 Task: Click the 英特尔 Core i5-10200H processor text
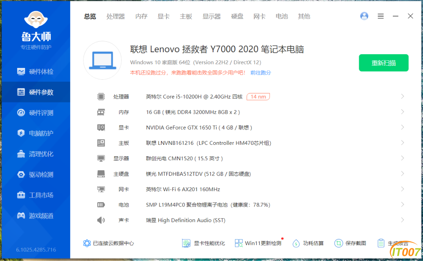(194, 97)
